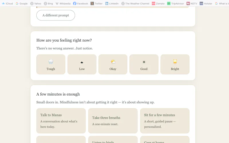Open the 'Listen to birds' card
Image resolution: width=229 pixels, height=143 pixels.
[113, 140]
